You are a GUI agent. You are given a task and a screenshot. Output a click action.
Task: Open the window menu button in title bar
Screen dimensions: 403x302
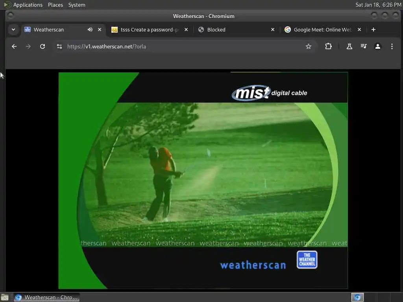click(x=11, y=16)
